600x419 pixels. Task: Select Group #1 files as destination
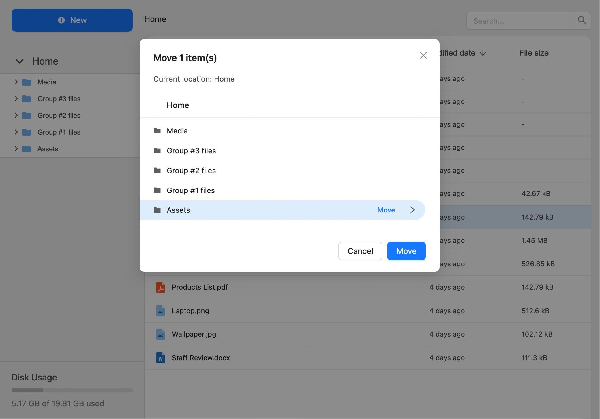pyautogui.click(x=191, y=190)
